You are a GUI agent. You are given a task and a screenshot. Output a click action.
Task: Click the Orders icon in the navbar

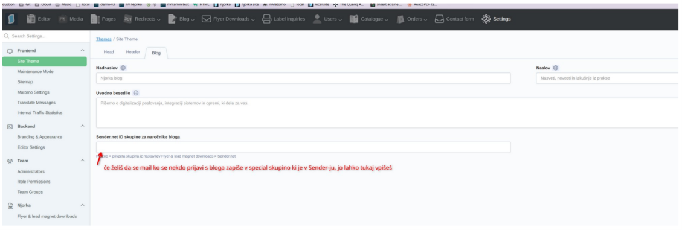coord(401,19)
